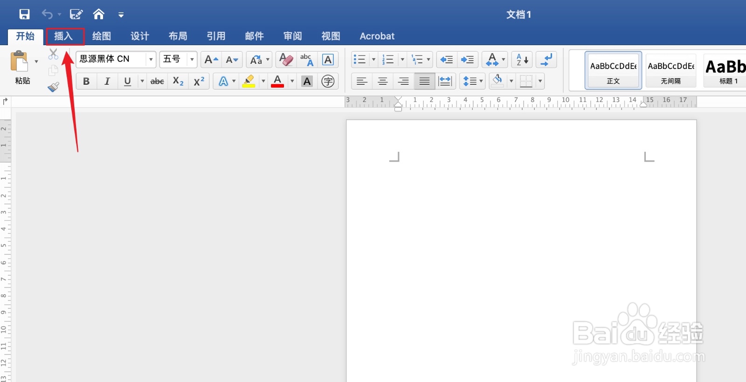Clear all formatting with the eraser icon

point(286,60)
